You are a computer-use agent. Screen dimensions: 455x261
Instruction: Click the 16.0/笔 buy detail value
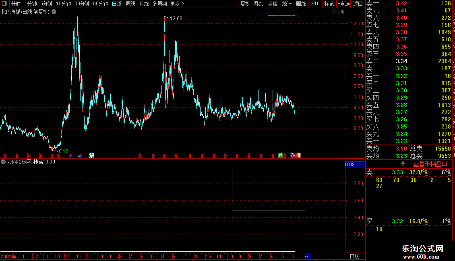(419, 222)
